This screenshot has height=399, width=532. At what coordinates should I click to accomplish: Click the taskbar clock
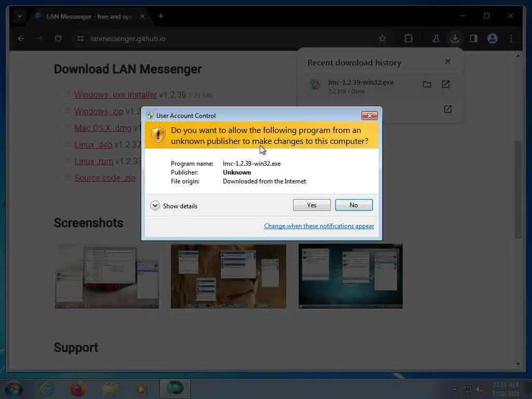(x=505, y=389)
